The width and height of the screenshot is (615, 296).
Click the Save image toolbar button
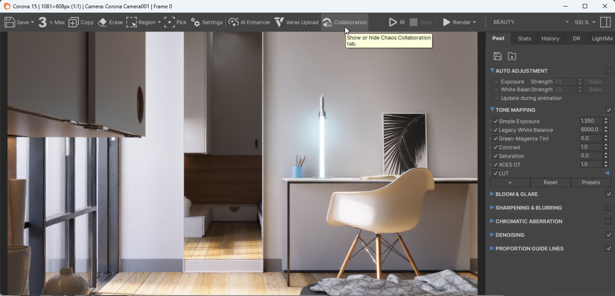click(16, 22)
